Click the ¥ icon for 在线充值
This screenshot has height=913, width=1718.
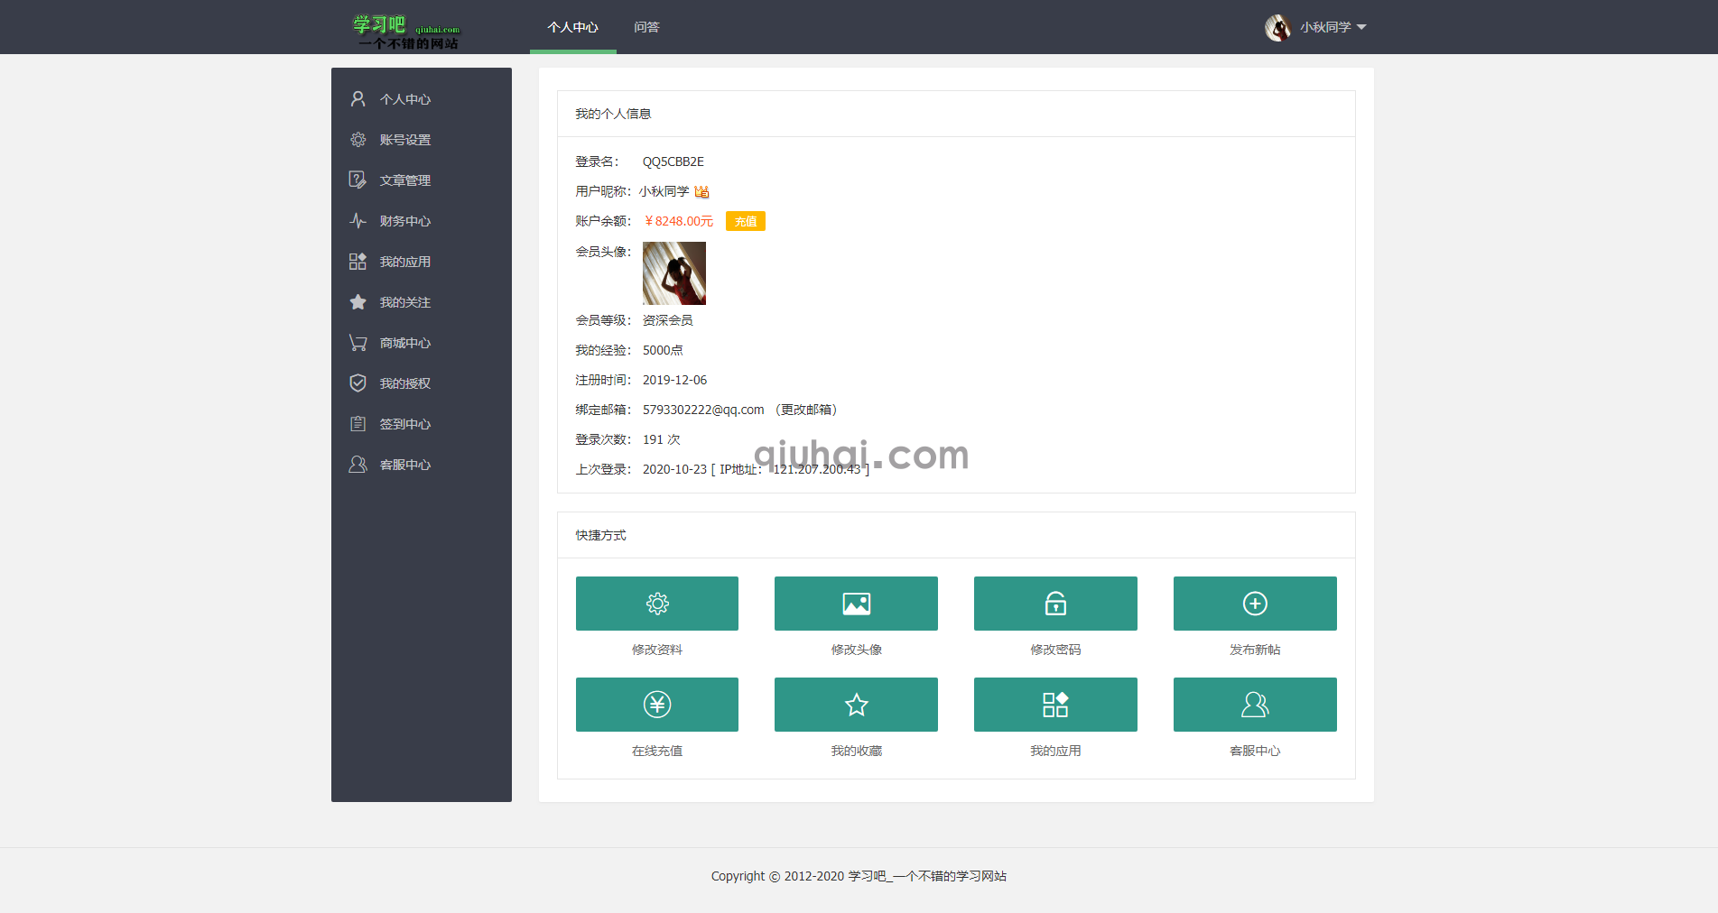(656, 705)
